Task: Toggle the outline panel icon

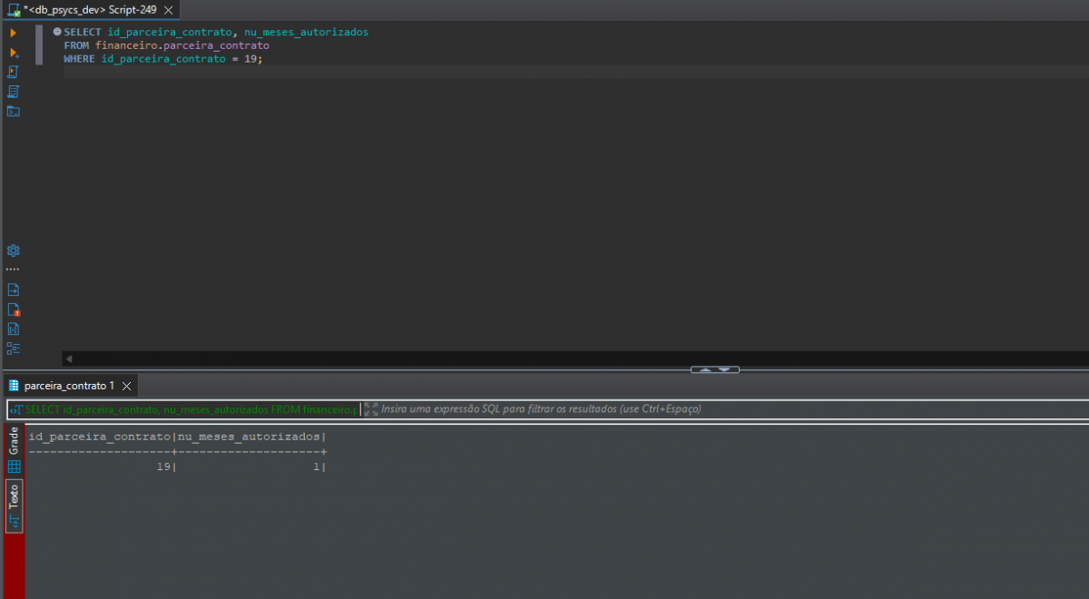Action: click(x=13, y=349)
